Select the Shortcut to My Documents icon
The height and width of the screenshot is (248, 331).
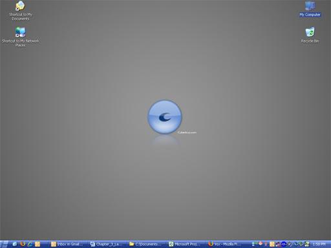pos(20,11)
